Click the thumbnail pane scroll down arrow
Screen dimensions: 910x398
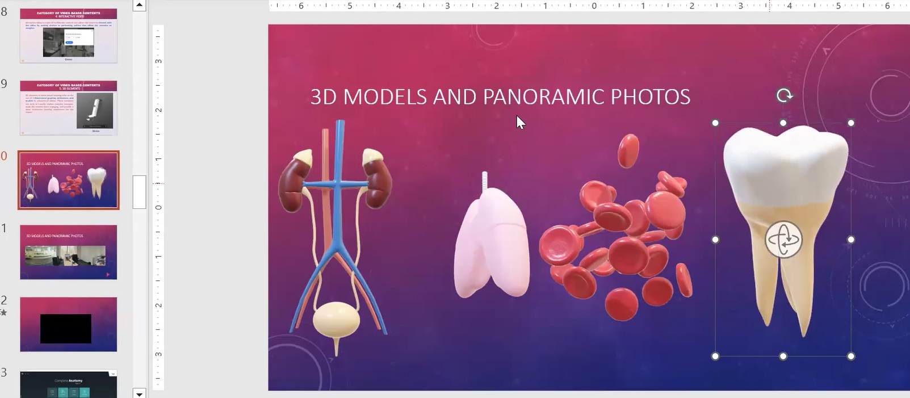[139, 393]
